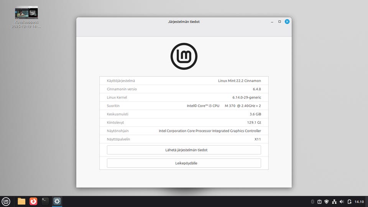Open the sound volume tray icon
This screenshot has width=368, height=207.
(342, 202)
